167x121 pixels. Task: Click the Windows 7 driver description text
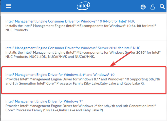pyautogui.click(x=81, y=108)
